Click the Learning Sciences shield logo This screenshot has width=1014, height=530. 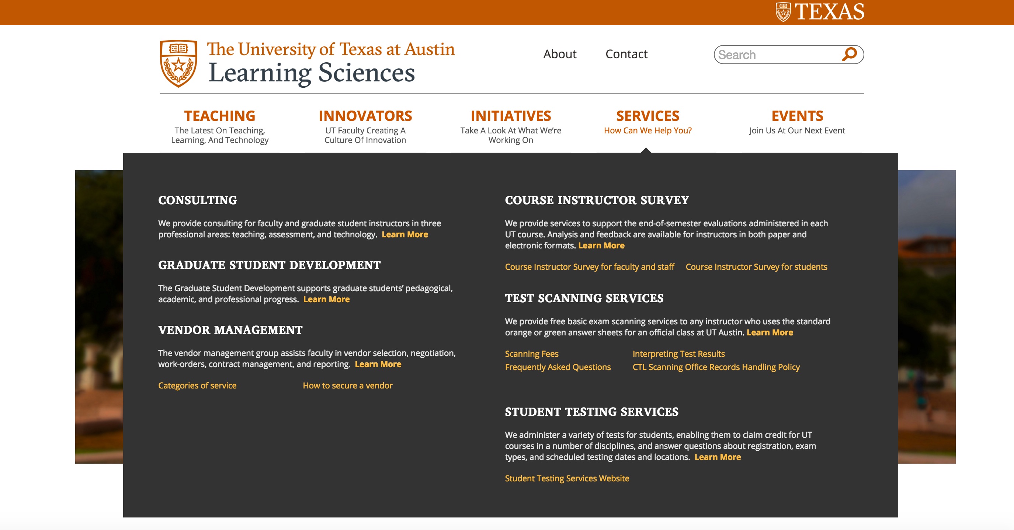click(178, 63)
